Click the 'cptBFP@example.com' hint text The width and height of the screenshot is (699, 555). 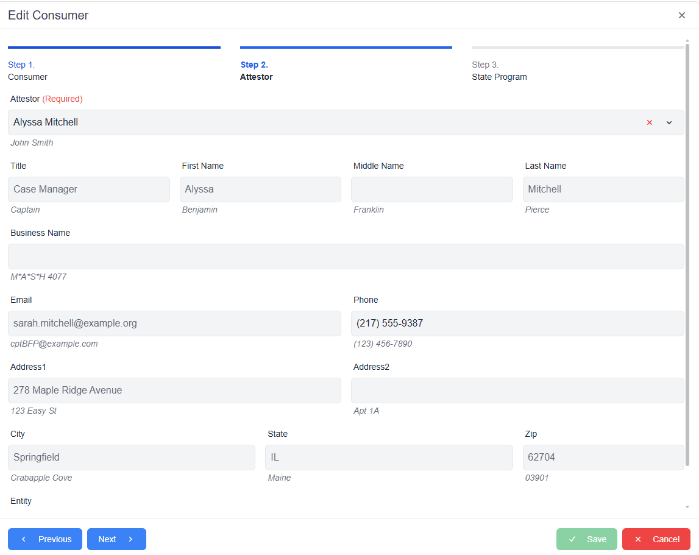(x=54, y=344)
